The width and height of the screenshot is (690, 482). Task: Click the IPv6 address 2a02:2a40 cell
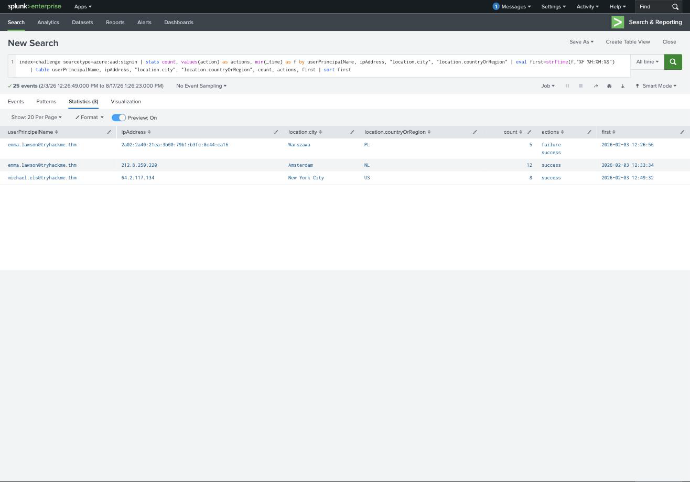[x=175, y=145]
